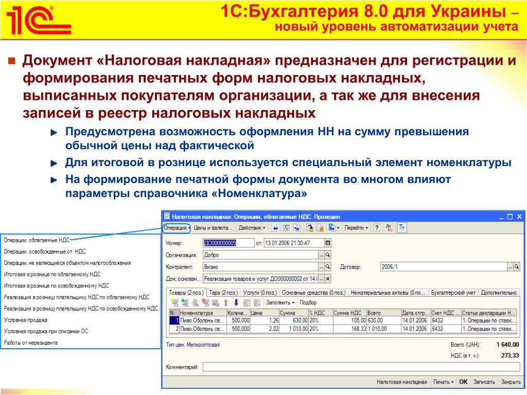This screenshot has height=395, width=527.
Task: Click the ellipsis button for Договор
Action: click(x=510, y=267)
